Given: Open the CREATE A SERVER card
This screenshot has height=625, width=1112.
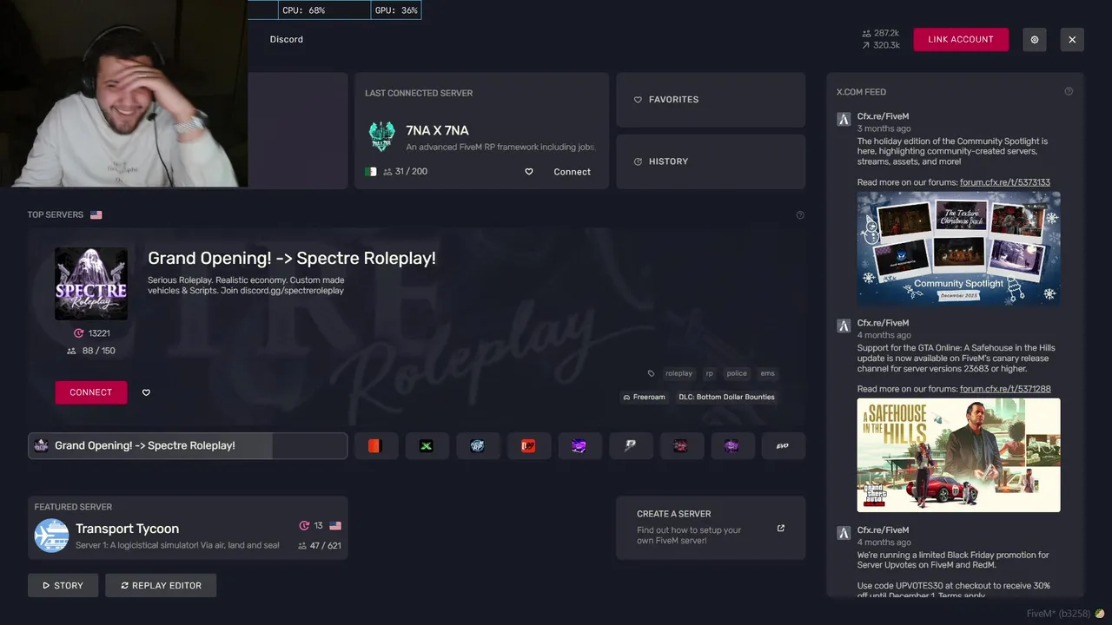Looking at the screenshot, I should 711,528.
